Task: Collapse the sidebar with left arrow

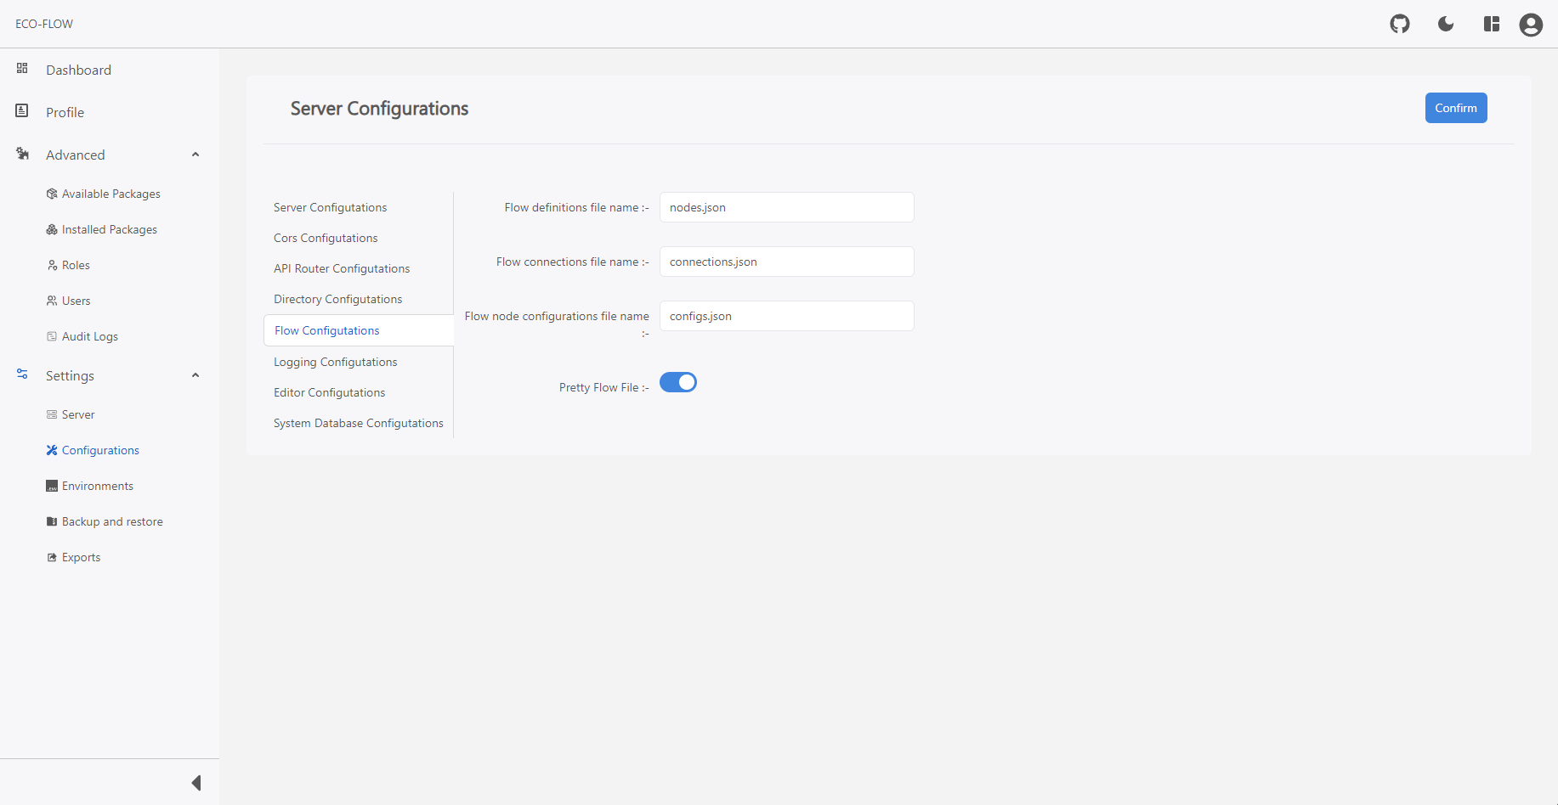Action: pos(196,783)
